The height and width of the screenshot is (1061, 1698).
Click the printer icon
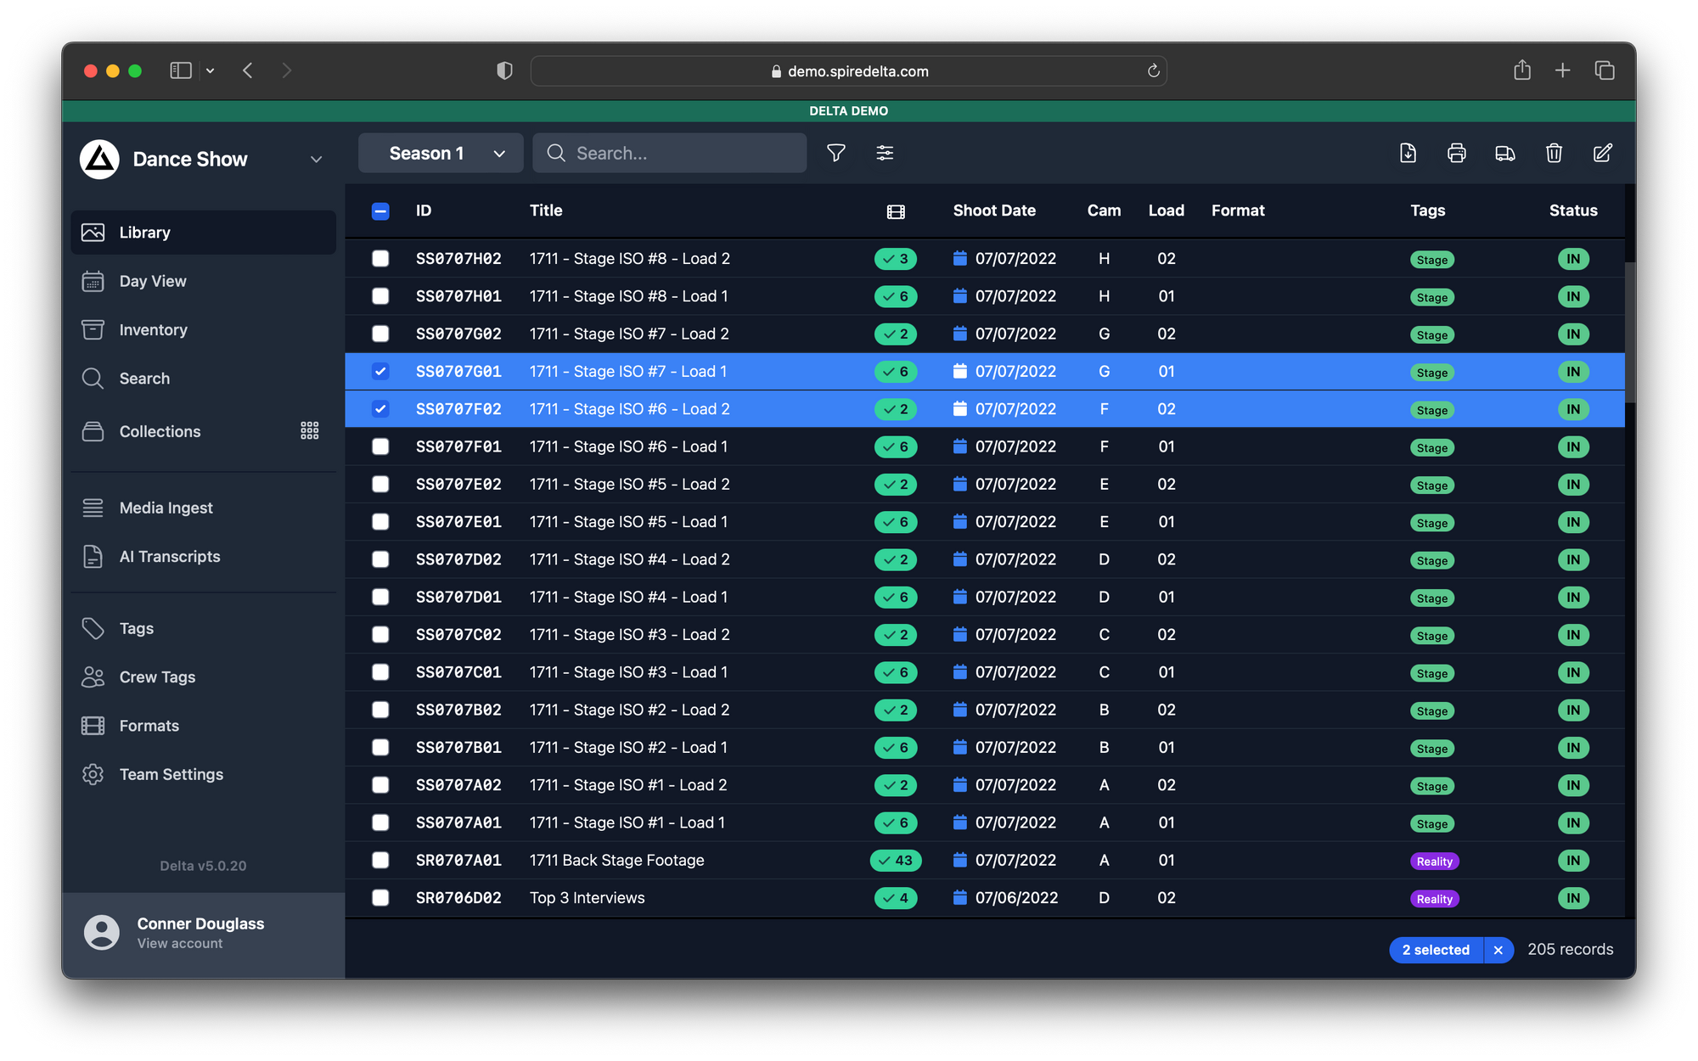pos(1456,153)
